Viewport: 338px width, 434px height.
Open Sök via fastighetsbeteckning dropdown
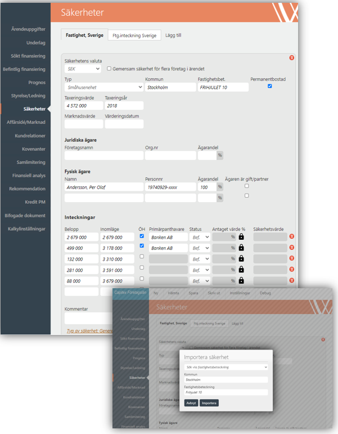pyautogui.click(x=226, y=367)
